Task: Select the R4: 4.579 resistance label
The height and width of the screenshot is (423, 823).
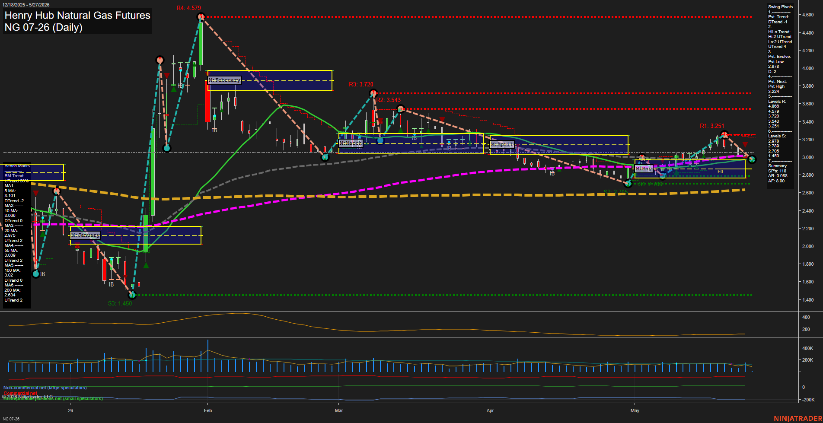Action: (x=188, y=8)
